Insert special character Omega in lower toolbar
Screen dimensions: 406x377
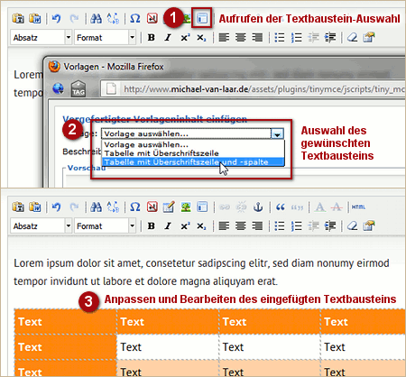coord(135,207)
